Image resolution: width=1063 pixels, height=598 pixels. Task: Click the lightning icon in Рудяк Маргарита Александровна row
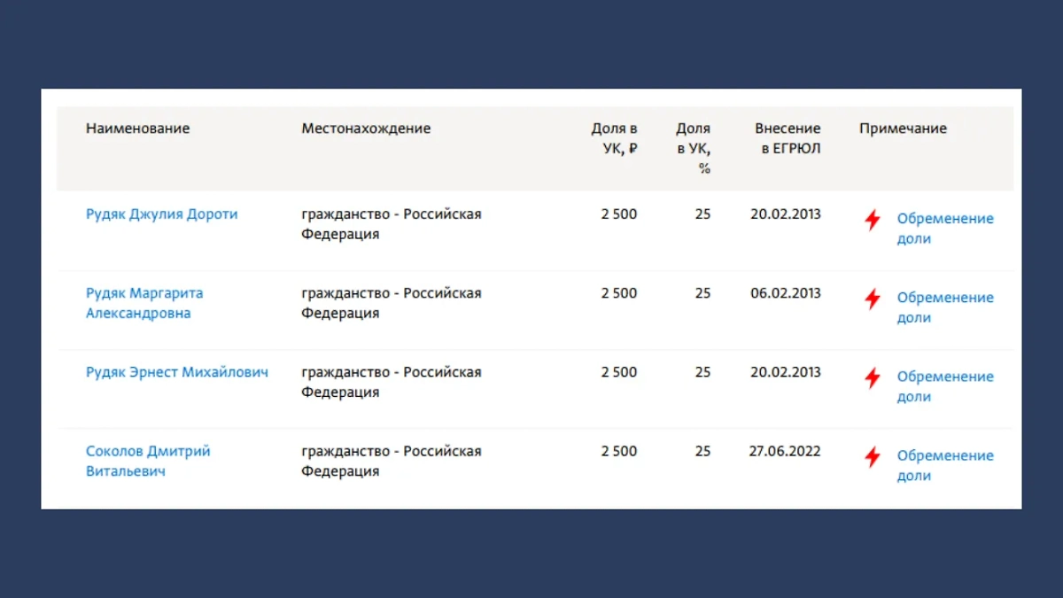click(873, 299)
